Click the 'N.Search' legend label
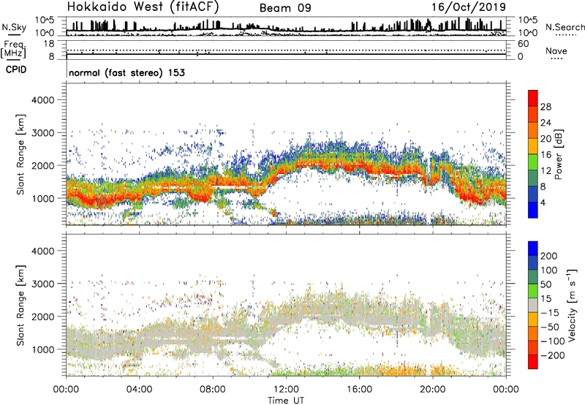 565,27
